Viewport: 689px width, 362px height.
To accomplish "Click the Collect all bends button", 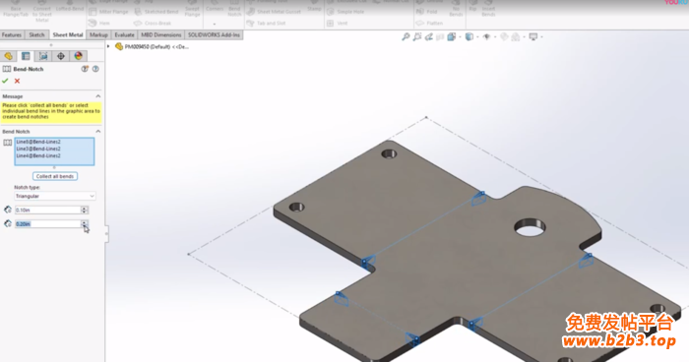I will (x=55, y=176).
